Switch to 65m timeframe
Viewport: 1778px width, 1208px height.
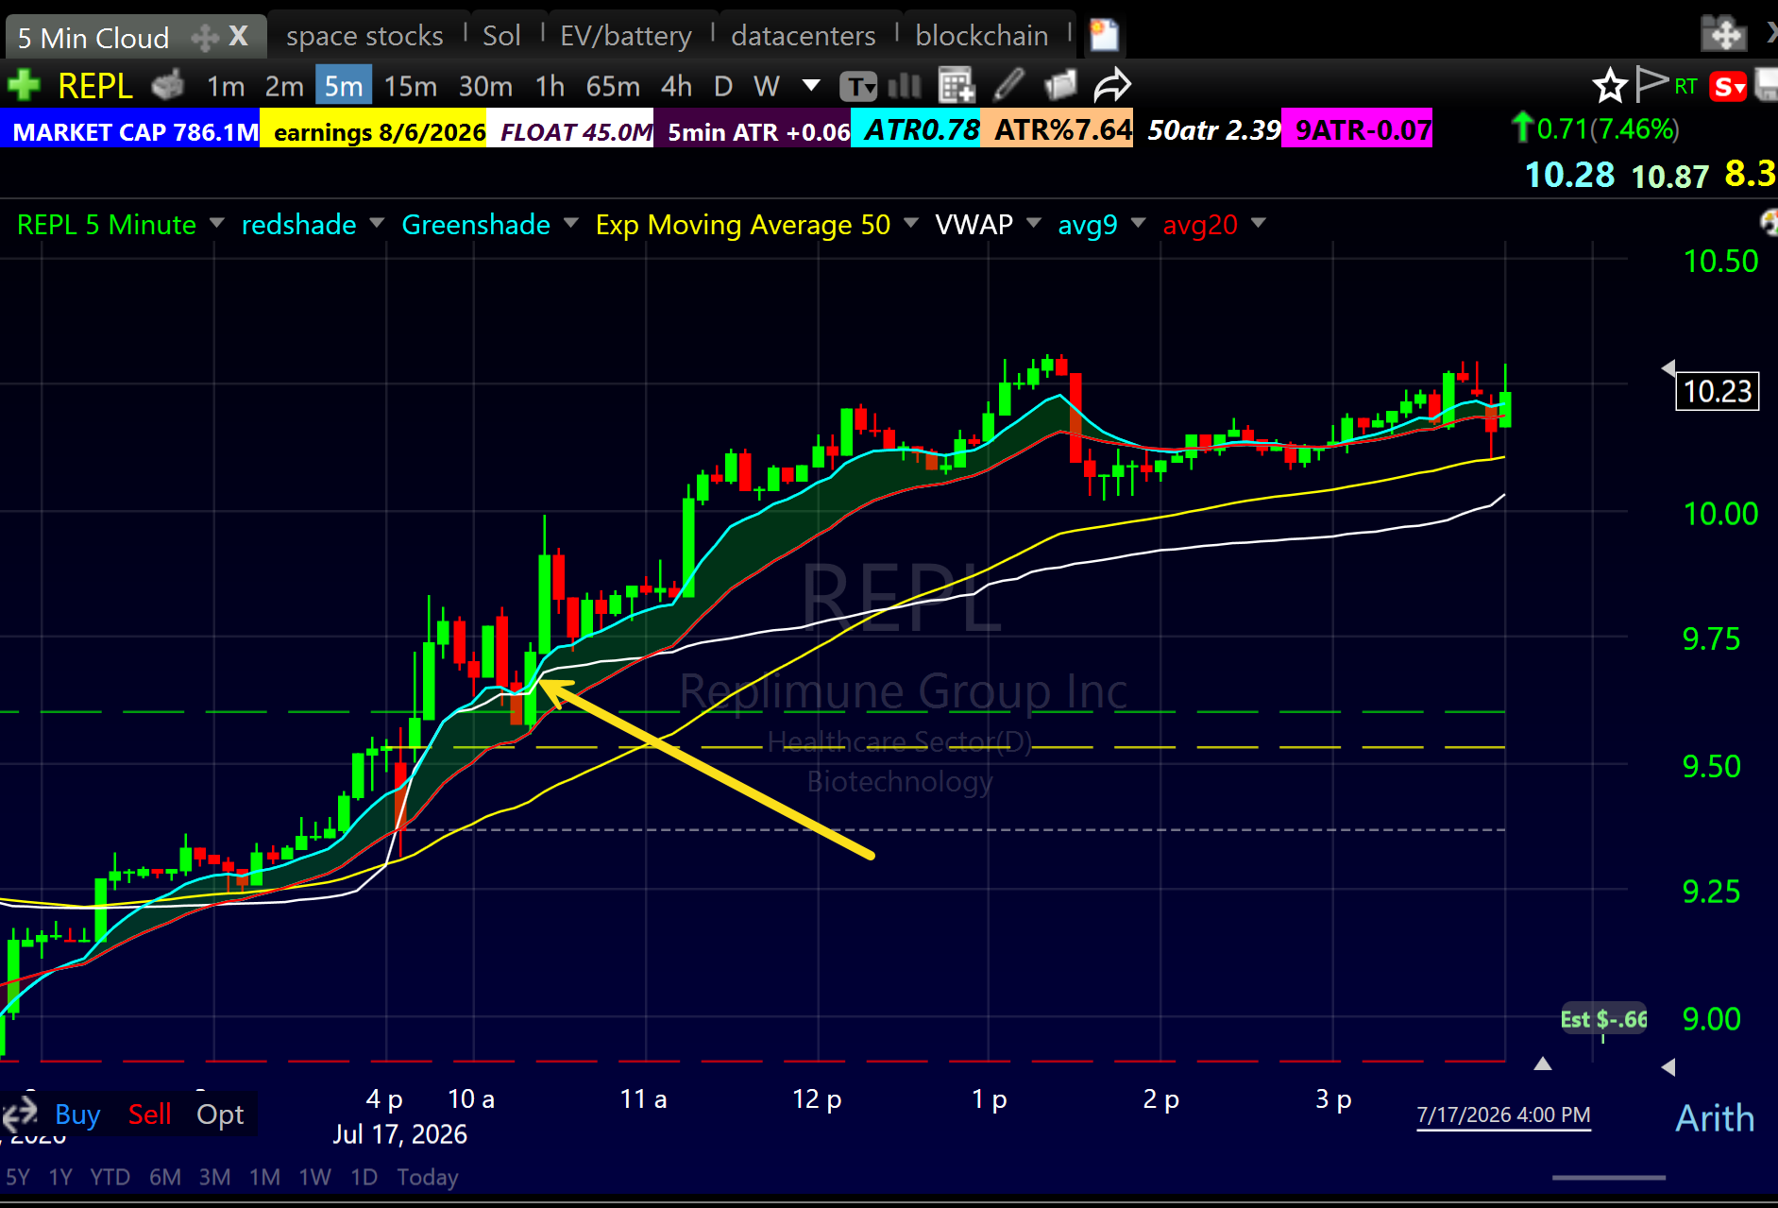click(613, 87)
